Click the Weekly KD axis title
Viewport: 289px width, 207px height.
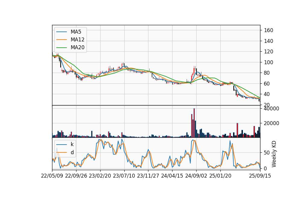274,154
